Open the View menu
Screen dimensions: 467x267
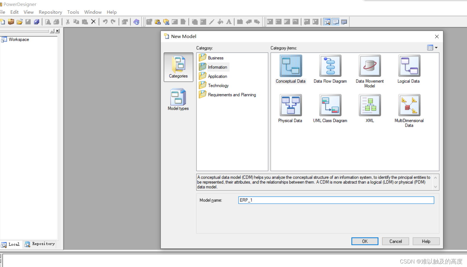click(x=29, y=12)
